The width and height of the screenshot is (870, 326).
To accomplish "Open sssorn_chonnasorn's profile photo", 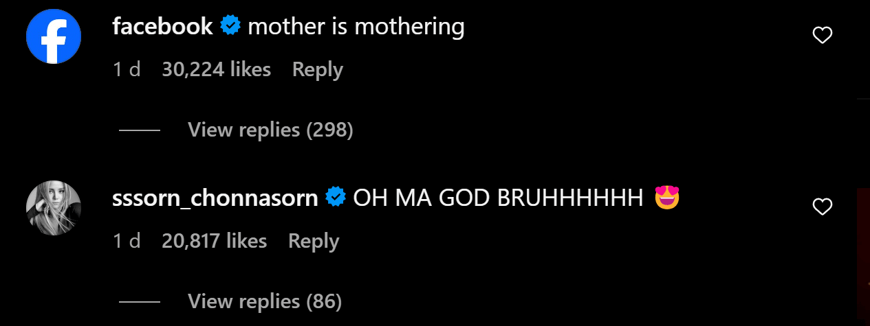I will [54, 208].
